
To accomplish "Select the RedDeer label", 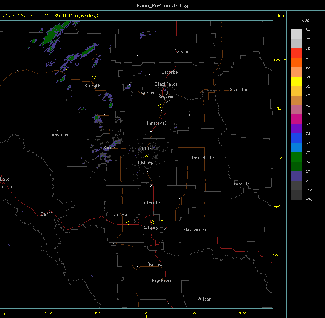I will [x=166, y=96].
